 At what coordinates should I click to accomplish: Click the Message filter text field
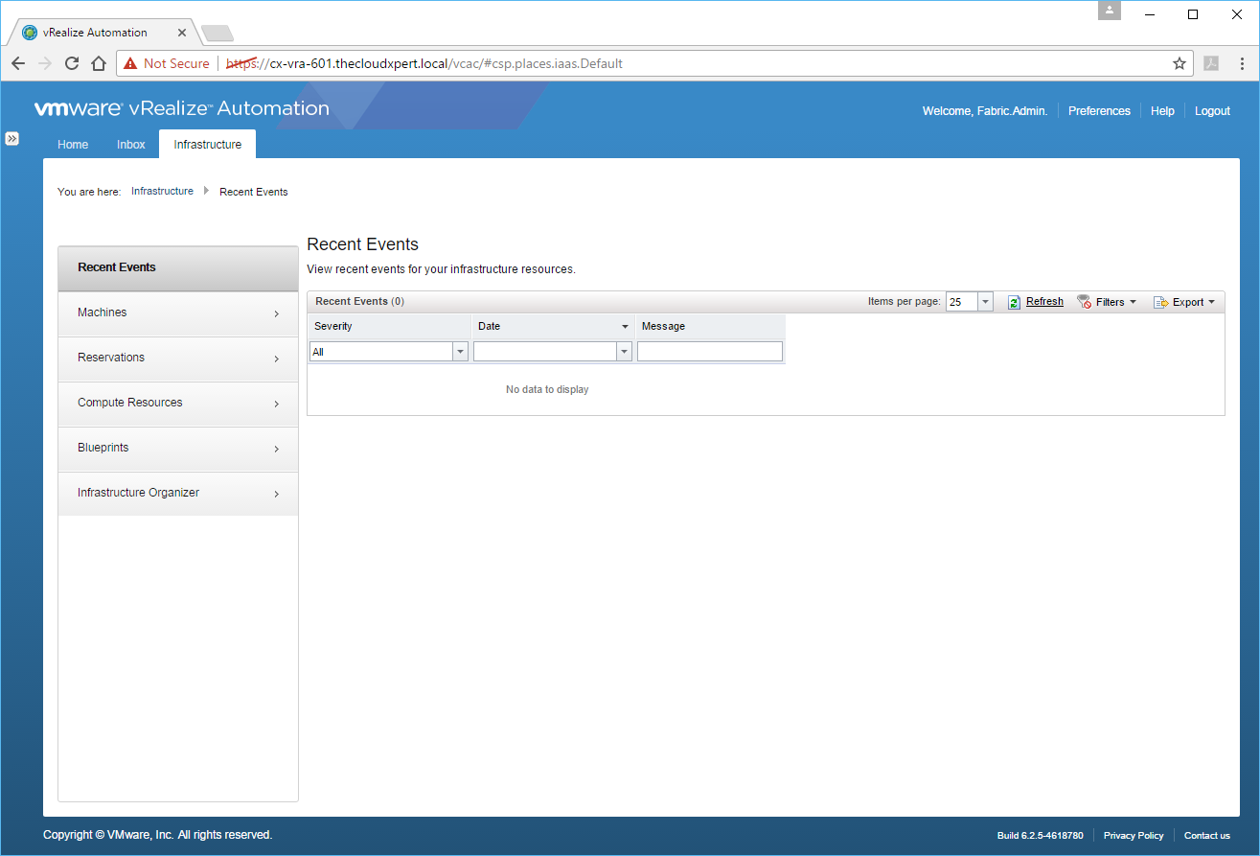[x=709, y=352]
